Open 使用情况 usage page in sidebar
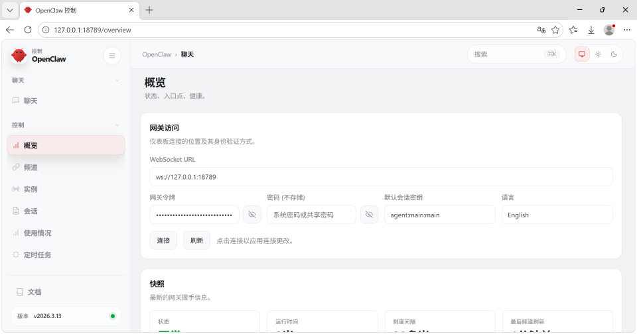 pos(66,233)
